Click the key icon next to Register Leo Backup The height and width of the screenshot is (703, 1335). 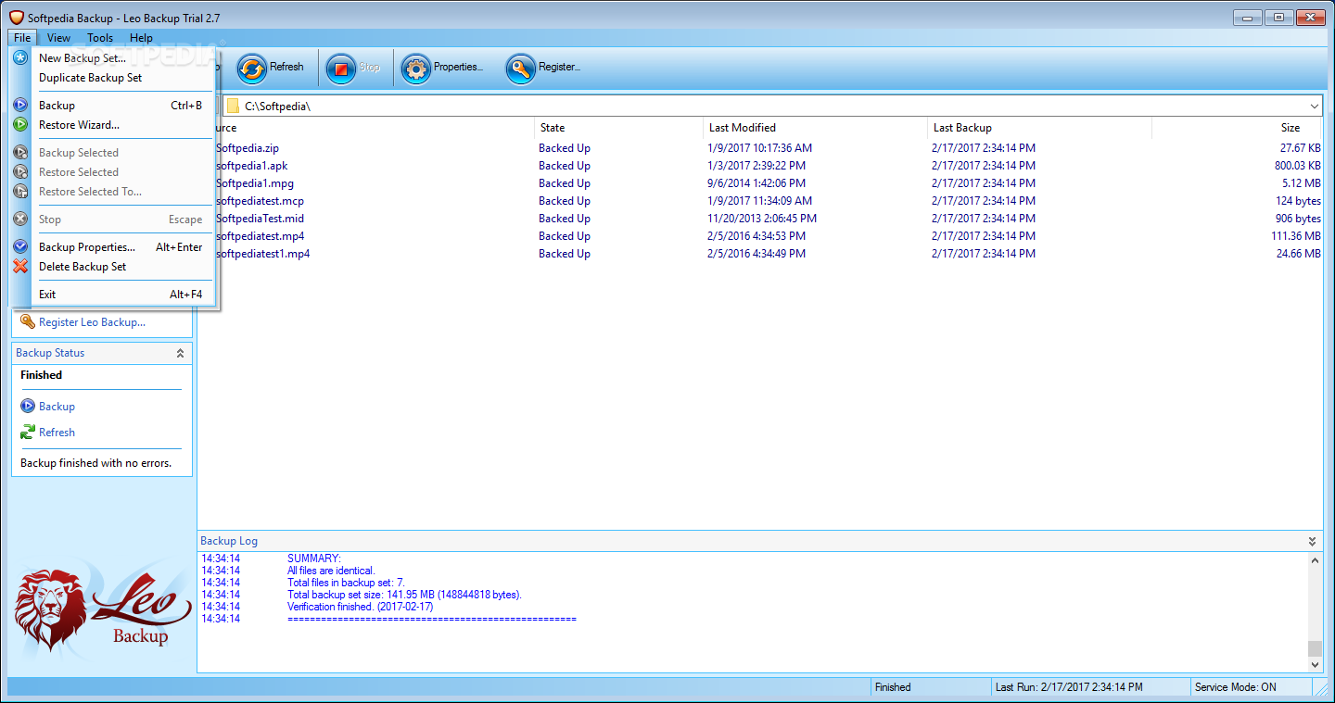coord(28,321)
